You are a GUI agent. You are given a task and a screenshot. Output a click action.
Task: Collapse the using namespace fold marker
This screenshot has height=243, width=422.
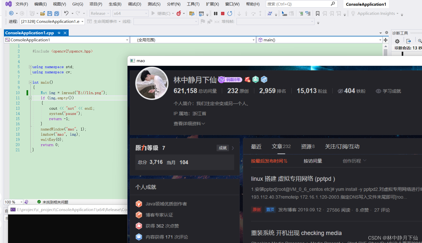point(30,67)
